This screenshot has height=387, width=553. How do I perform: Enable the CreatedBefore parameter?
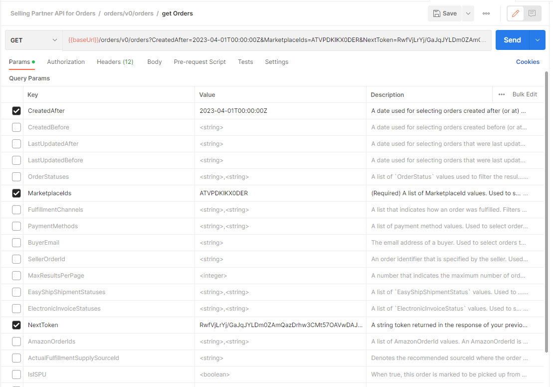pyautogui.click(x=16, y=127)
